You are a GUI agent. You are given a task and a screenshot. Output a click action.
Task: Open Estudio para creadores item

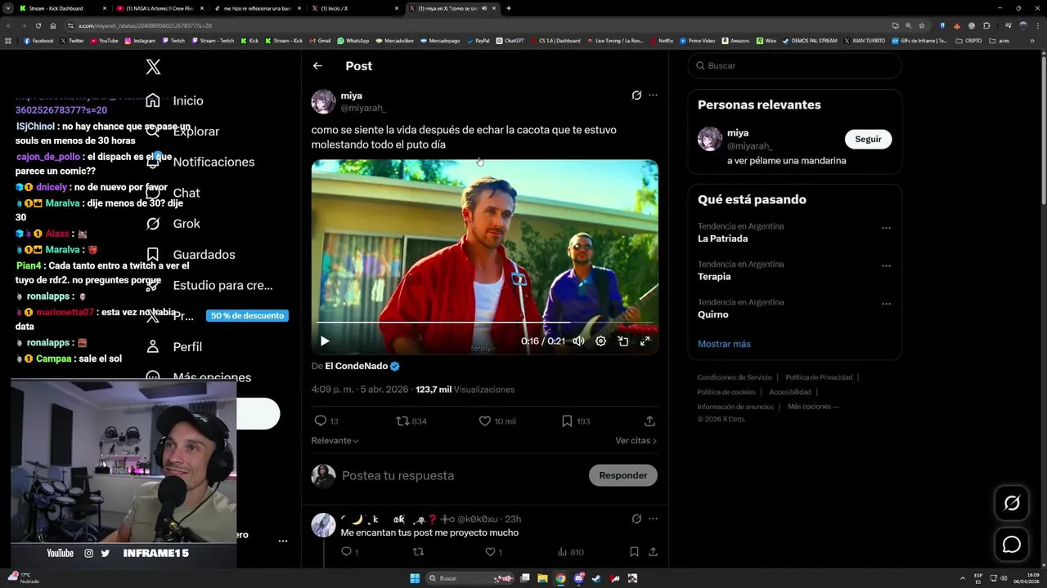pos(209,286)
